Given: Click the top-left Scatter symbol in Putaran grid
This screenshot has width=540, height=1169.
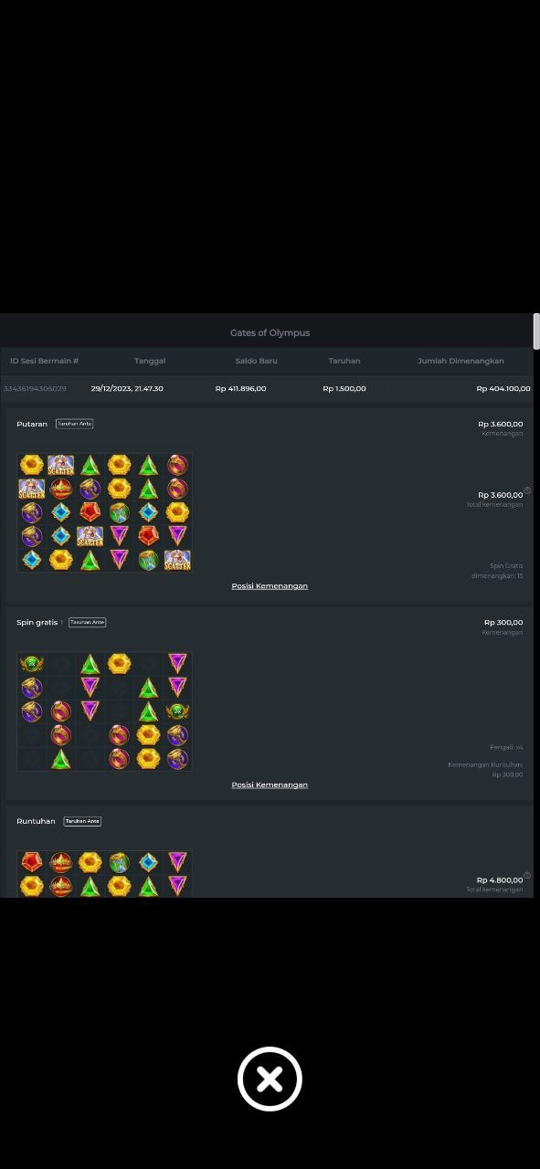Looking at the screenshot, I should (60, 465).
